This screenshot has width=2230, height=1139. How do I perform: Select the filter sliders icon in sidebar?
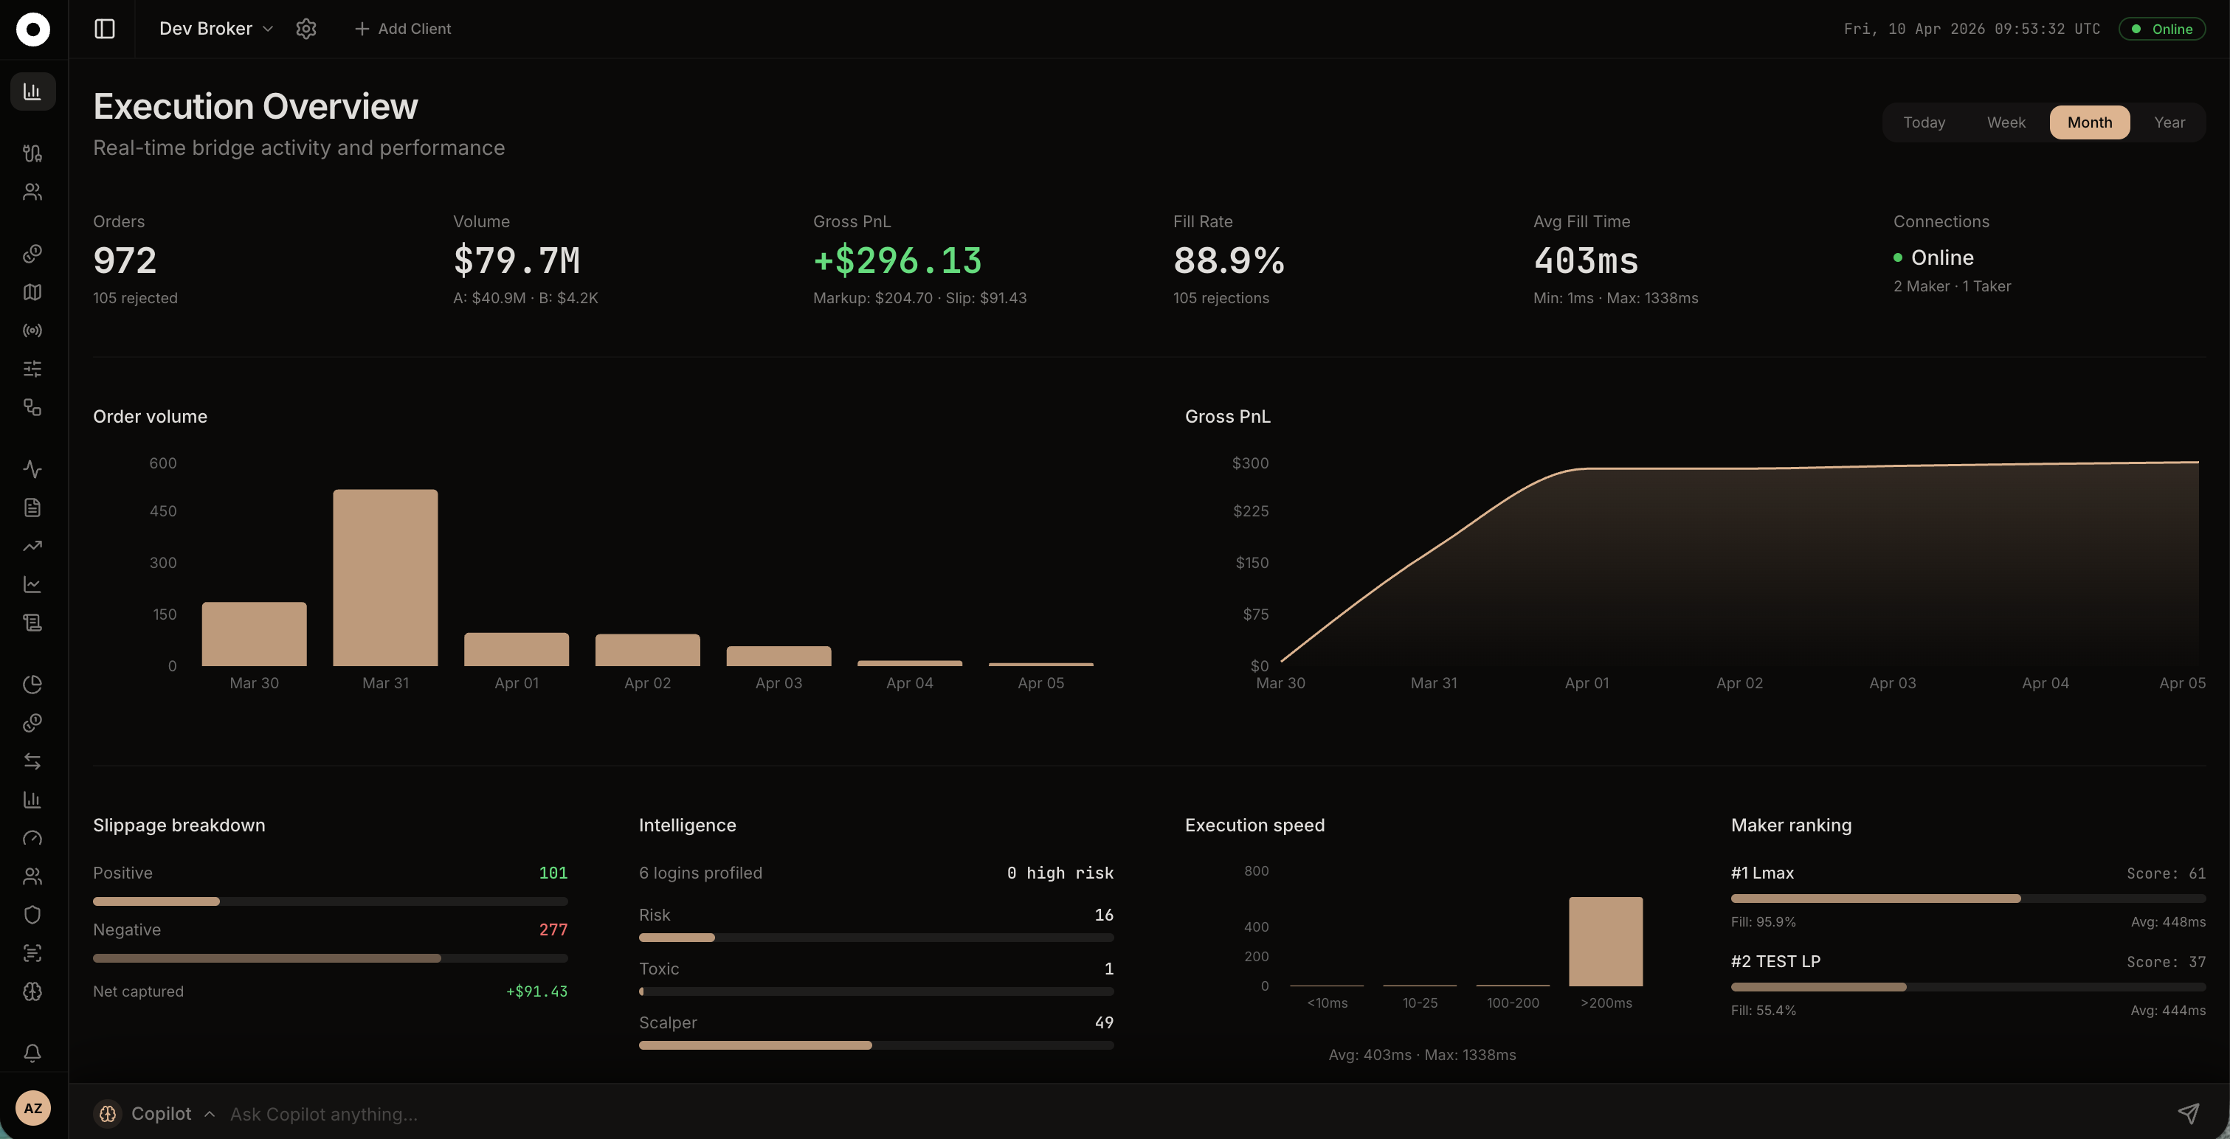point(32,368)
